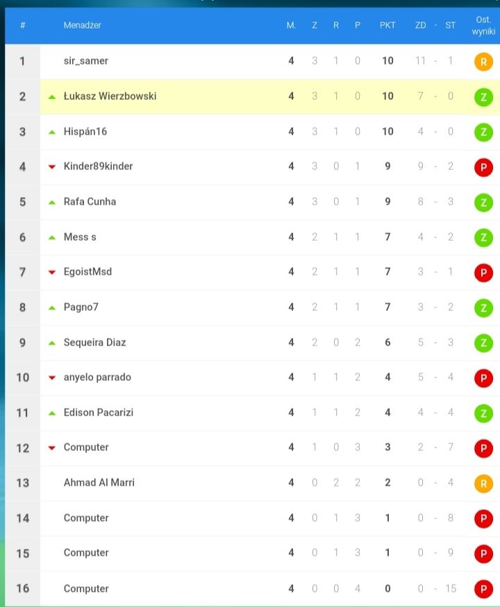Click rank number 13 cell
This screenshot has height=607, width=500.
pyautogui.click(x=22, y=483)
